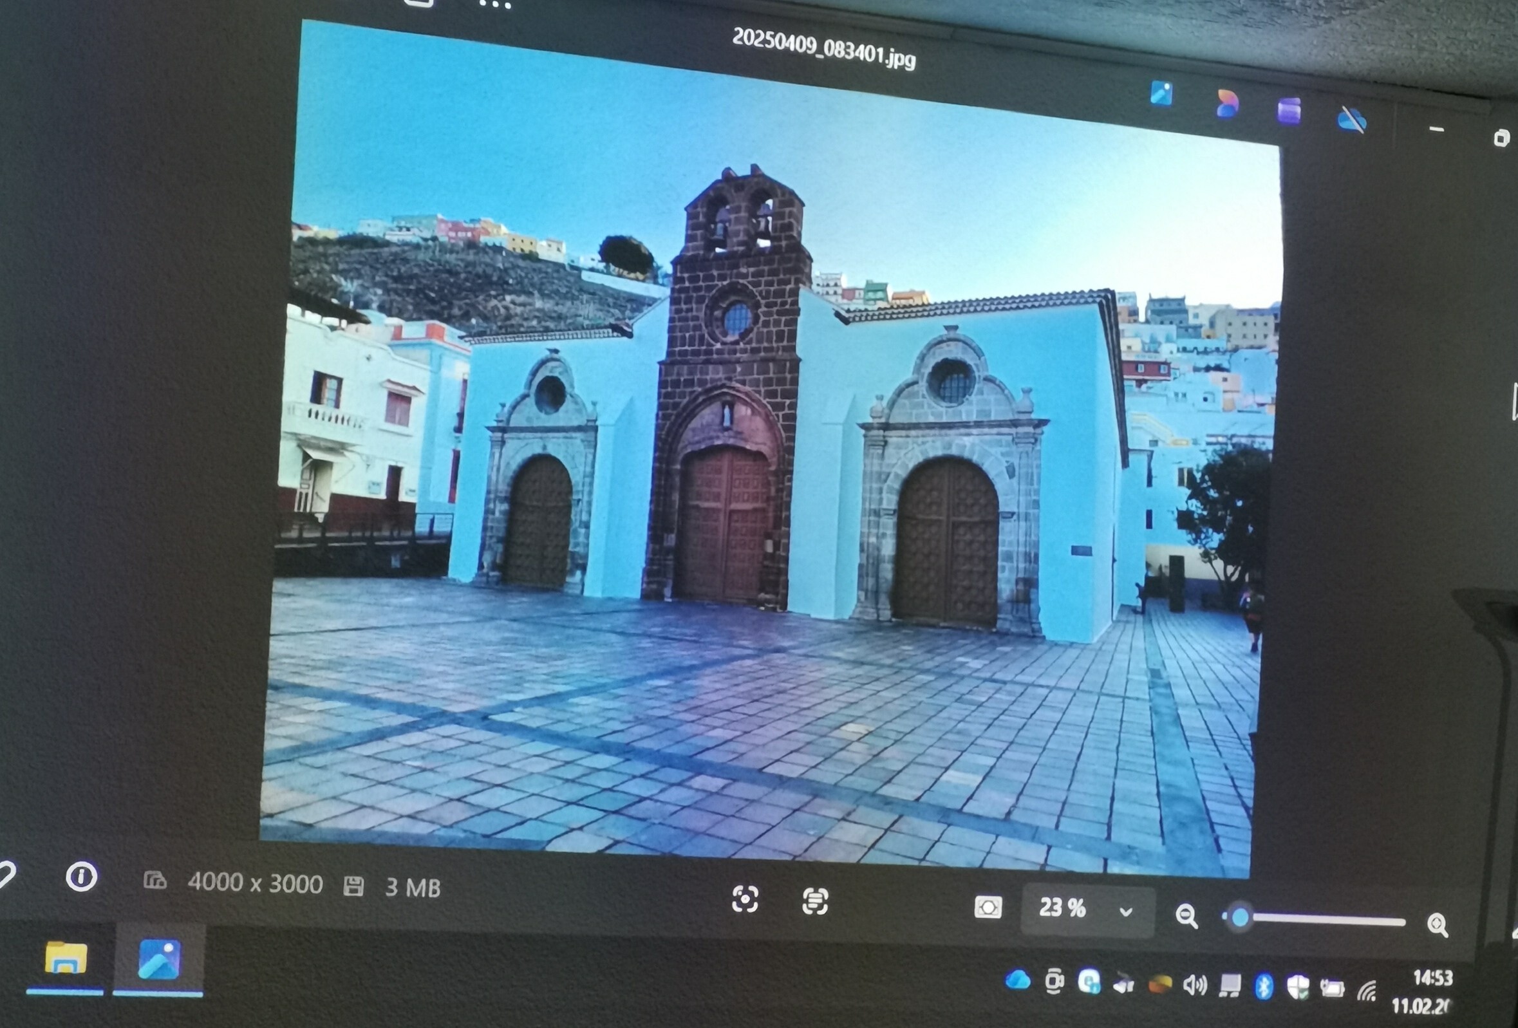Image resolution: width=1518 pixels, height=1028 pixels.
Task: Click the fit to window icon
Action: pyautogui.click(x=988, y=907)
